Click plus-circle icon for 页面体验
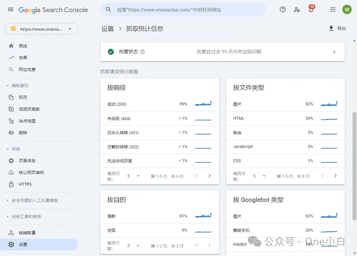The image size is (357, 256). (11, 161)
